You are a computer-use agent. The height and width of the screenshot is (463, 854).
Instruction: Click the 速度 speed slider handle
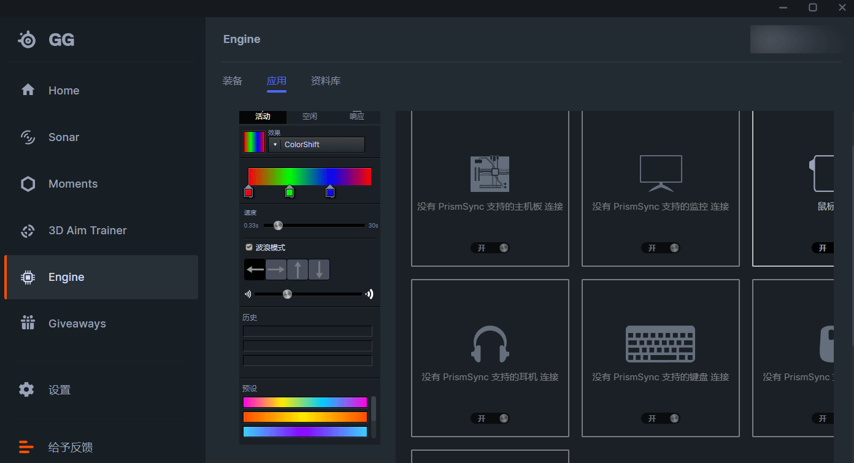pos(278,226)
